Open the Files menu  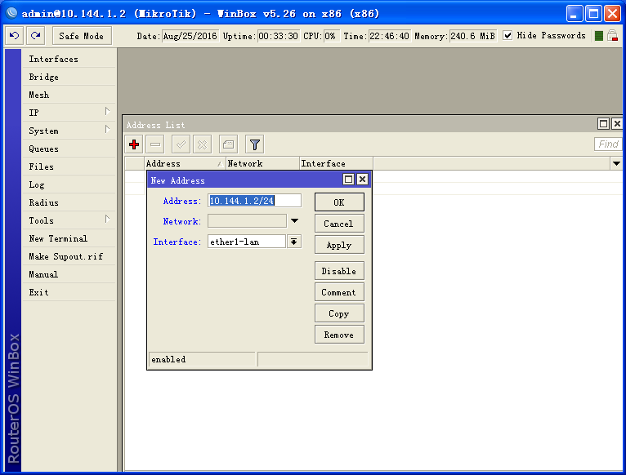pyautogui.click(x=69, y=166)
